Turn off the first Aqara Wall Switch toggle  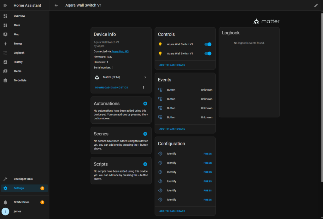click(x=208, y=44)
